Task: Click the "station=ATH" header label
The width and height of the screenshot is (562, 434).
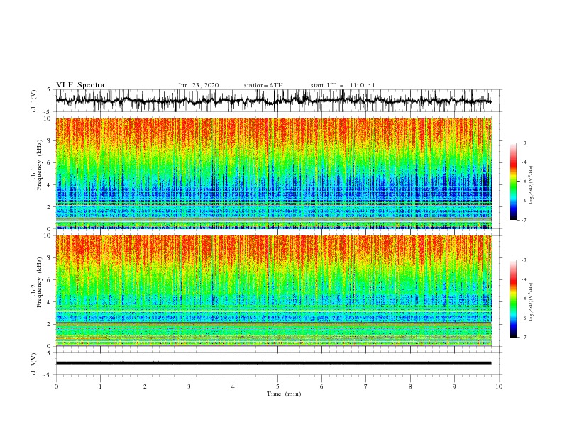Action: point(263,85)
